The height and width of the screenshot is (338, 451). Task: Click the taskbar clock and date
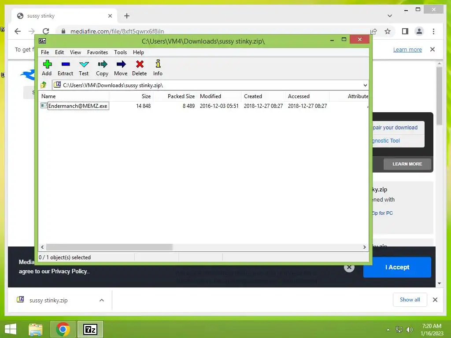pyautogui.click(x=432, y=330)
